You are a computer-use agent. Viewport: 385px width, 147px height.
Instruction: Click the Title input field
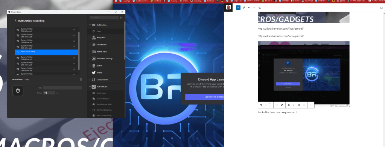[x=62, y=88]
